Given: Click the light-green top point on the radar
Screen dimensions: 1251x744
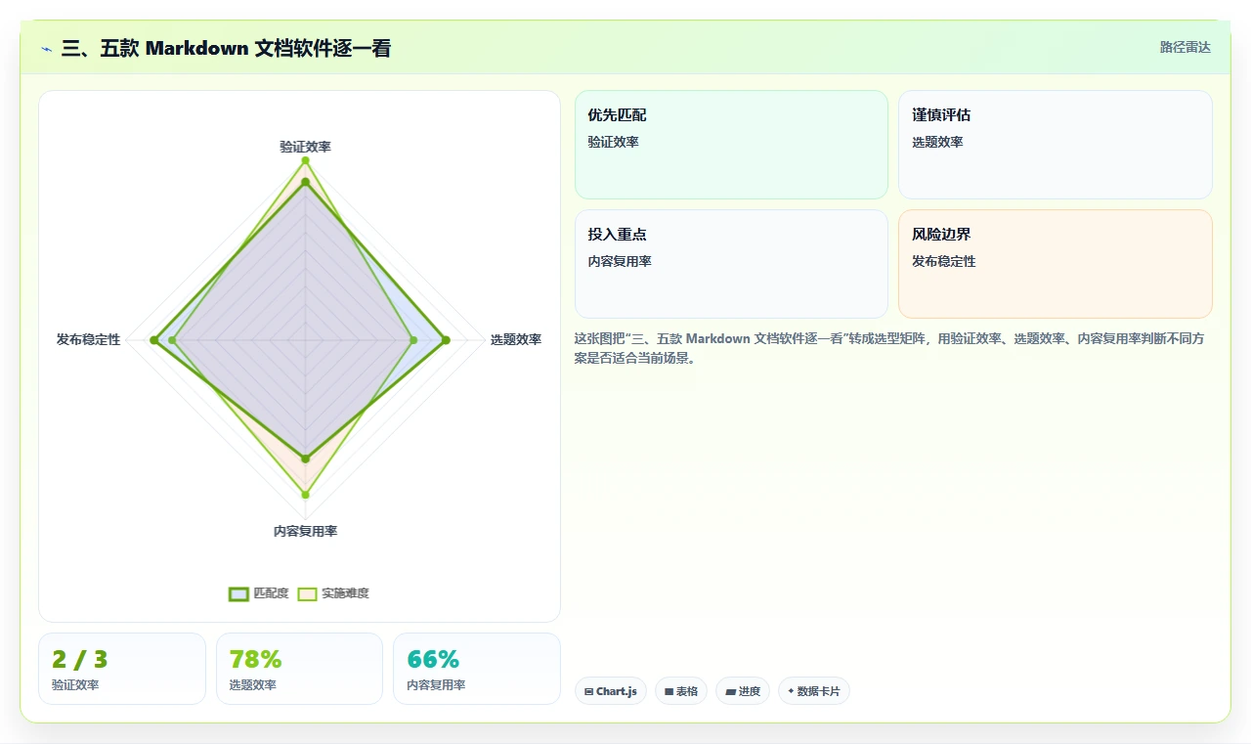Looking at the screenshot, I should [305, 160].
